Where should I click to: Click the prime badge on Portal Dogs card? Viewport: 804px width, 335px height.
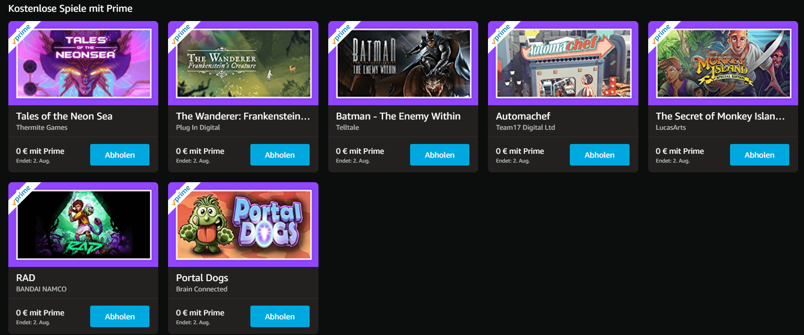click(x=180, y=195)
